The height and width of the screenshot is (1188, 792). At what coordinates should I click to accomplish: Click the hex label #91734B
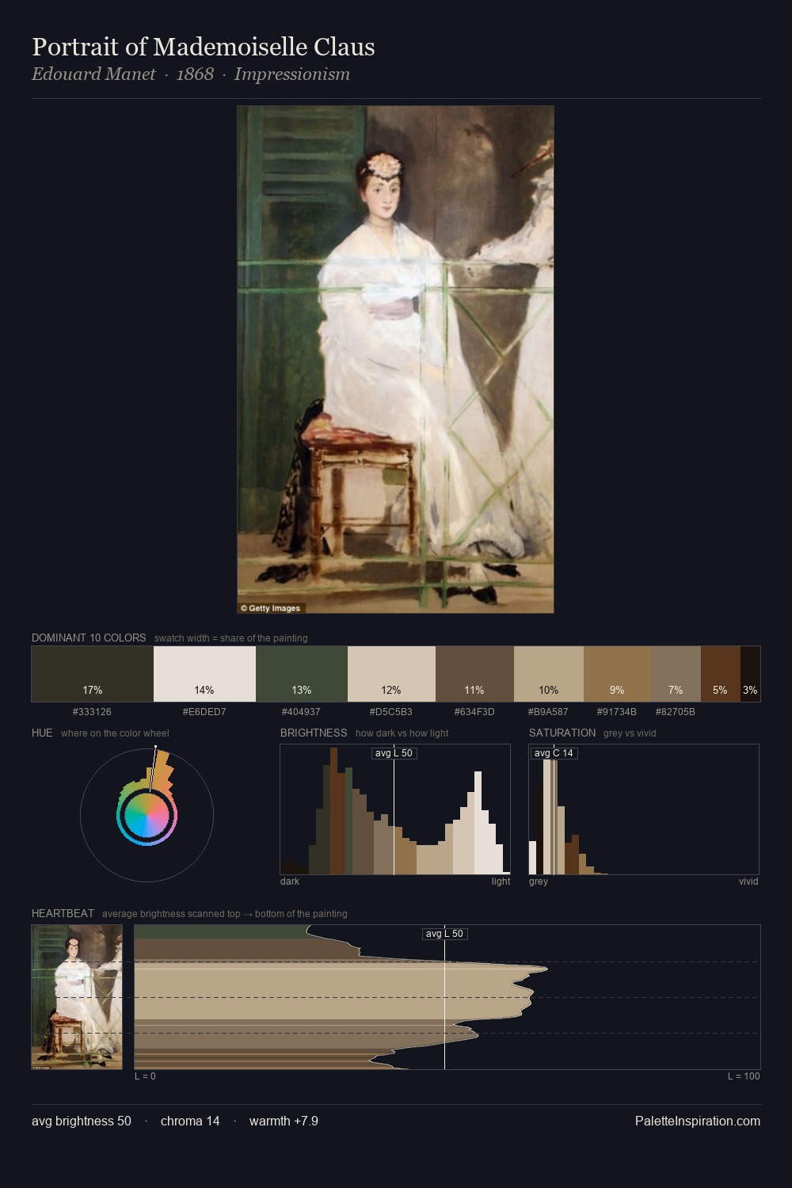click(x=617, y=712)
